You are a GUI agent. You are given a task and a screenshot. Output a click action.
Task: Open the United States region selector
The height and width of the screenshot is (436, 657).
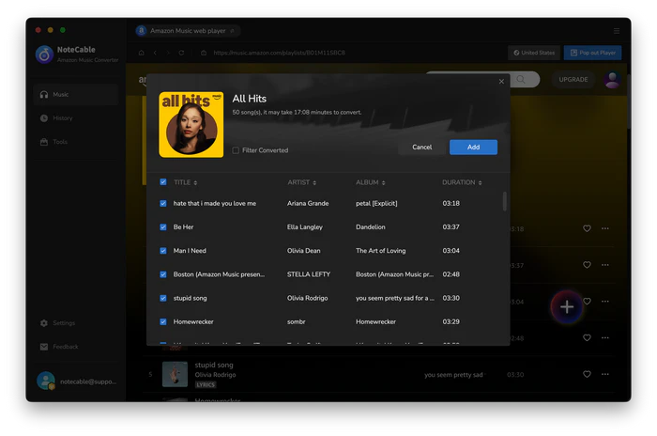pyautogui.click(x=534, y=53)
